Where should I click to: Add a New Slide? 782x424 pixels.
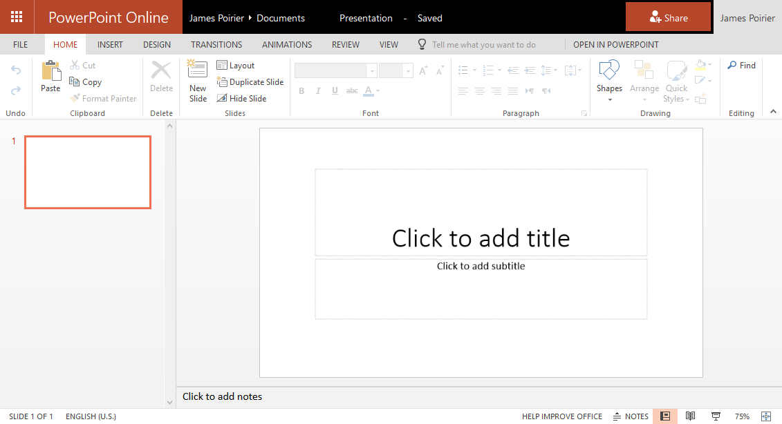198,81
